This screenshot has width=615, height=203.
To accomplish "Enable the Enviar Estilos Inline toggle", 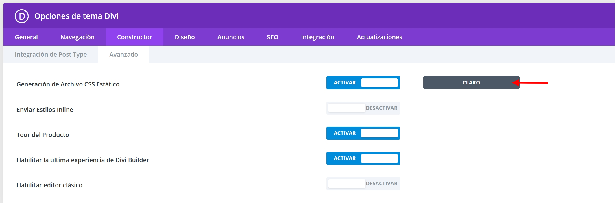I will coord(363,108).
